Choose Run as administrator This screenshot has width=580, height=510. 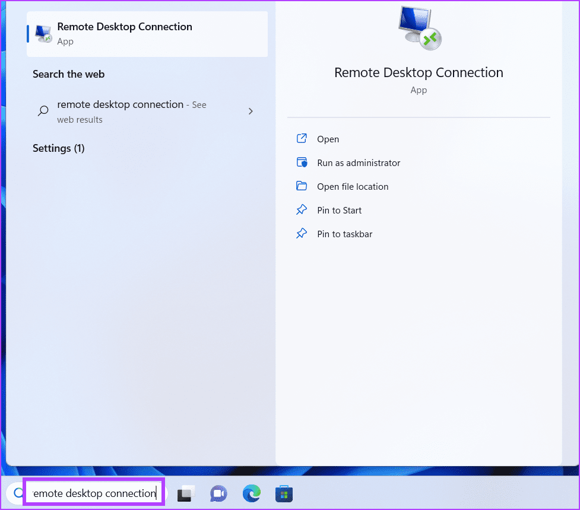click(x=359, y=162)
